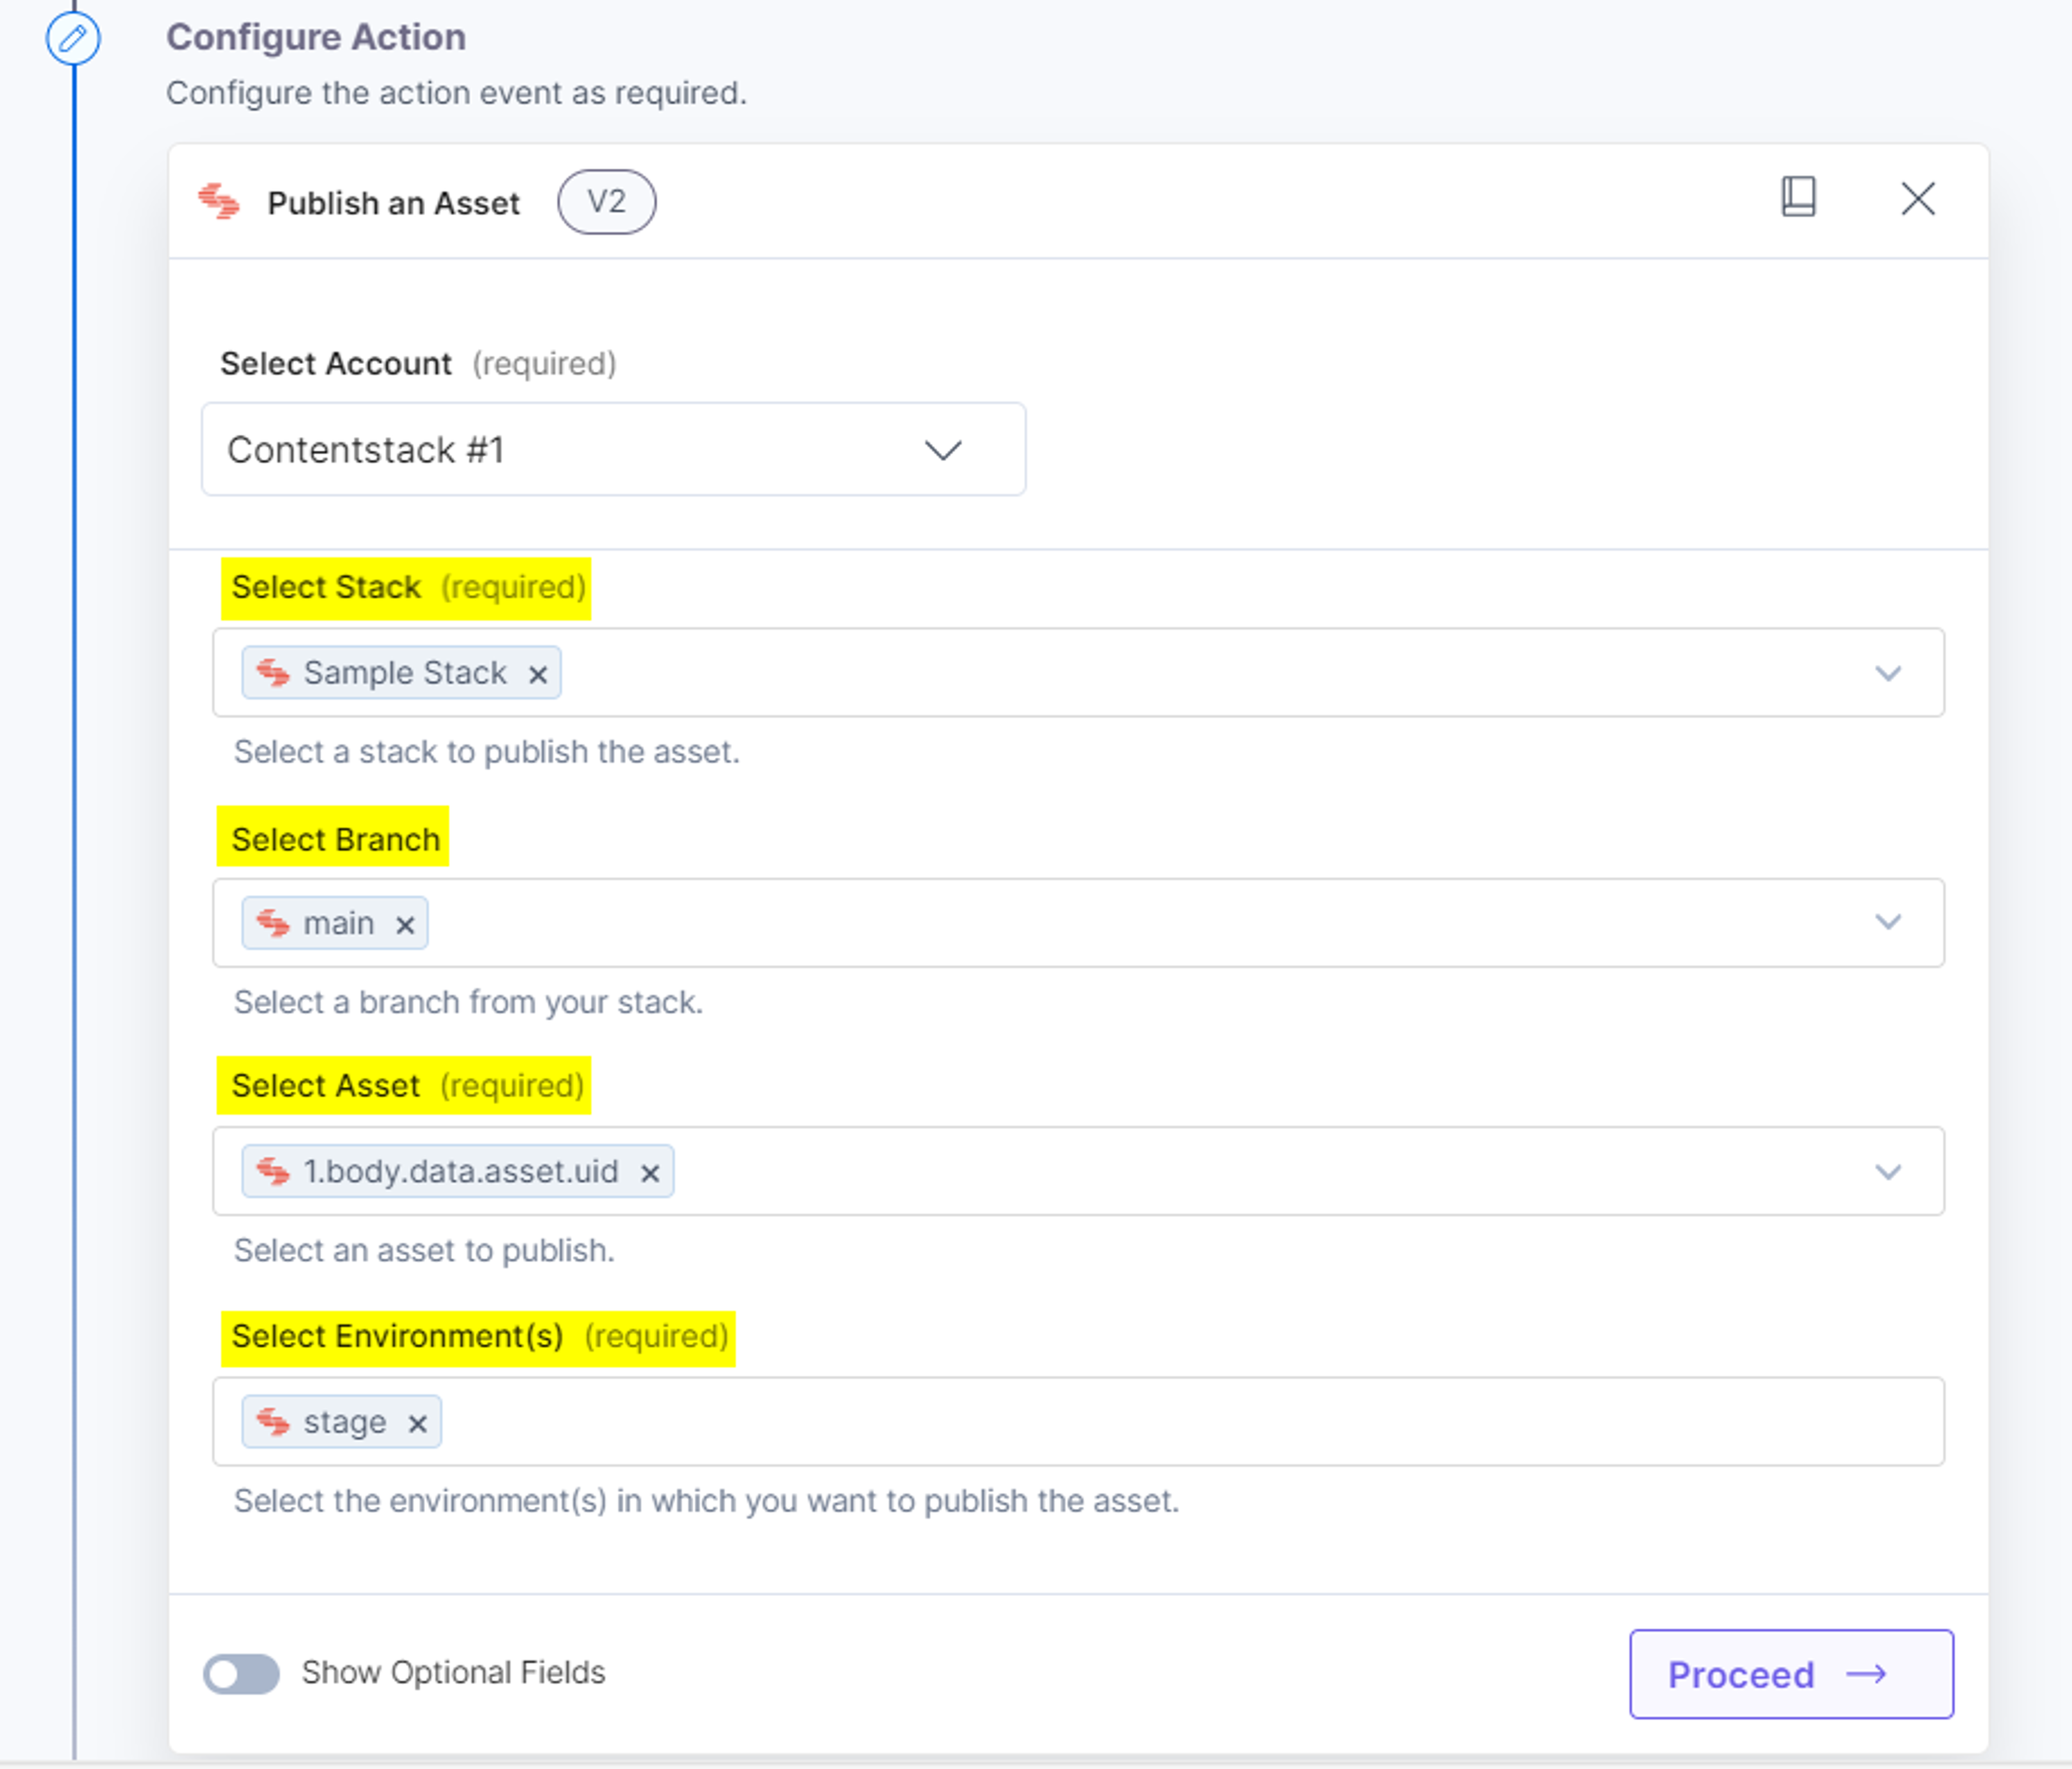Click the Contentstack logo beside Publish an Asset

(x=219, y=202)
